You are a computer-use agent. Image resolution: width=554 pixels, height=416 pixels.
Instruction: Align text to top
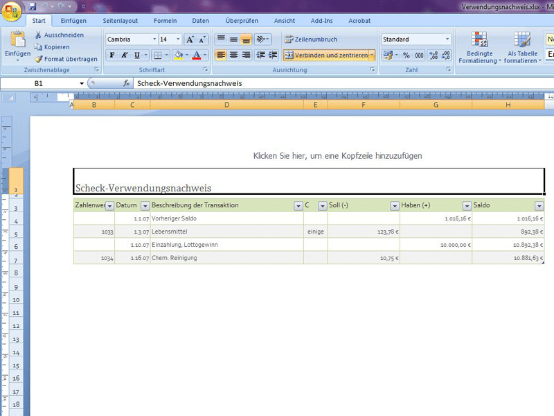point(221,40)
